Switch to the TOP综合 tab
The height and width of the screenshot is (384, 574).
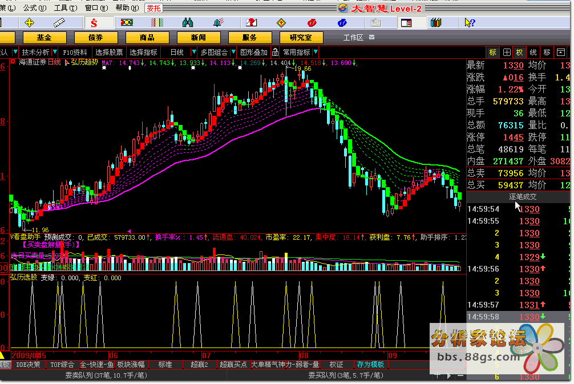point(62,365)
